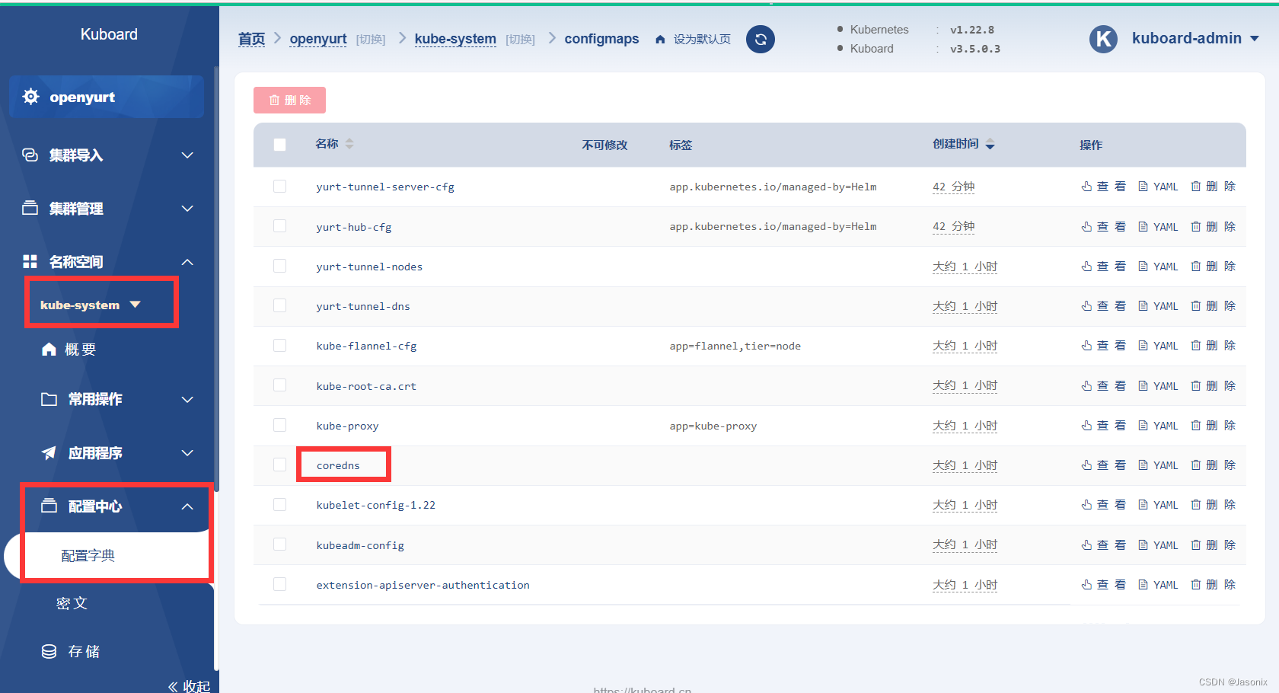Delete the yurt-tunnel-nodes configmap
Image resolution: width=1279 pixels, height=693 pixels.
(x=1214, y=267)
